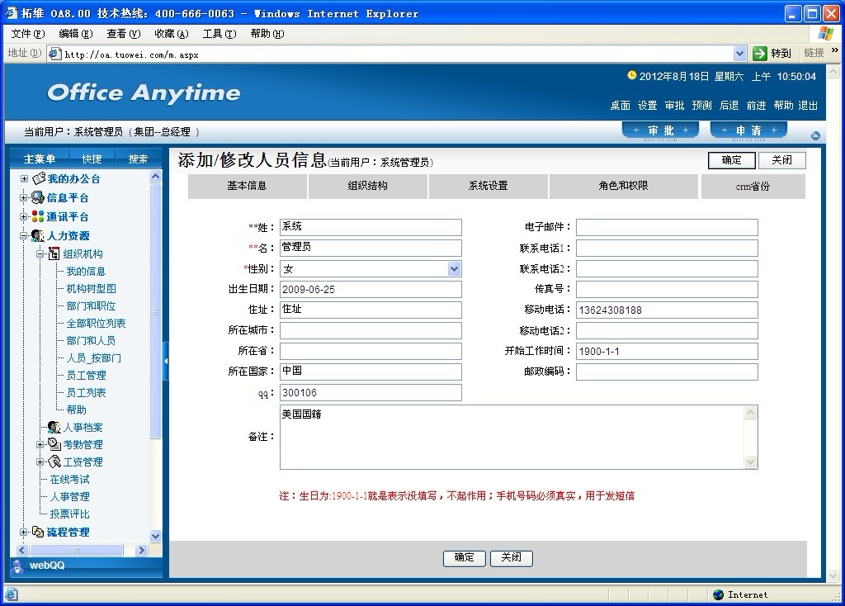The height and width of the screenshot is (606, 845).
Task: Click the green 转到 go arrow
Action: [x=760, y=54]
